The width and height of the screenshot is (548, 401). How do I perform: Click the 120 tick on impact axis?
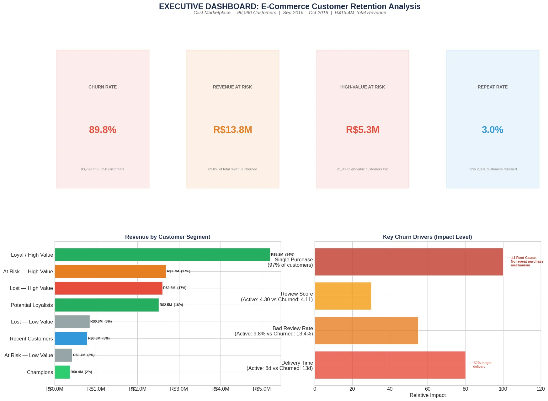click(540, 389)
